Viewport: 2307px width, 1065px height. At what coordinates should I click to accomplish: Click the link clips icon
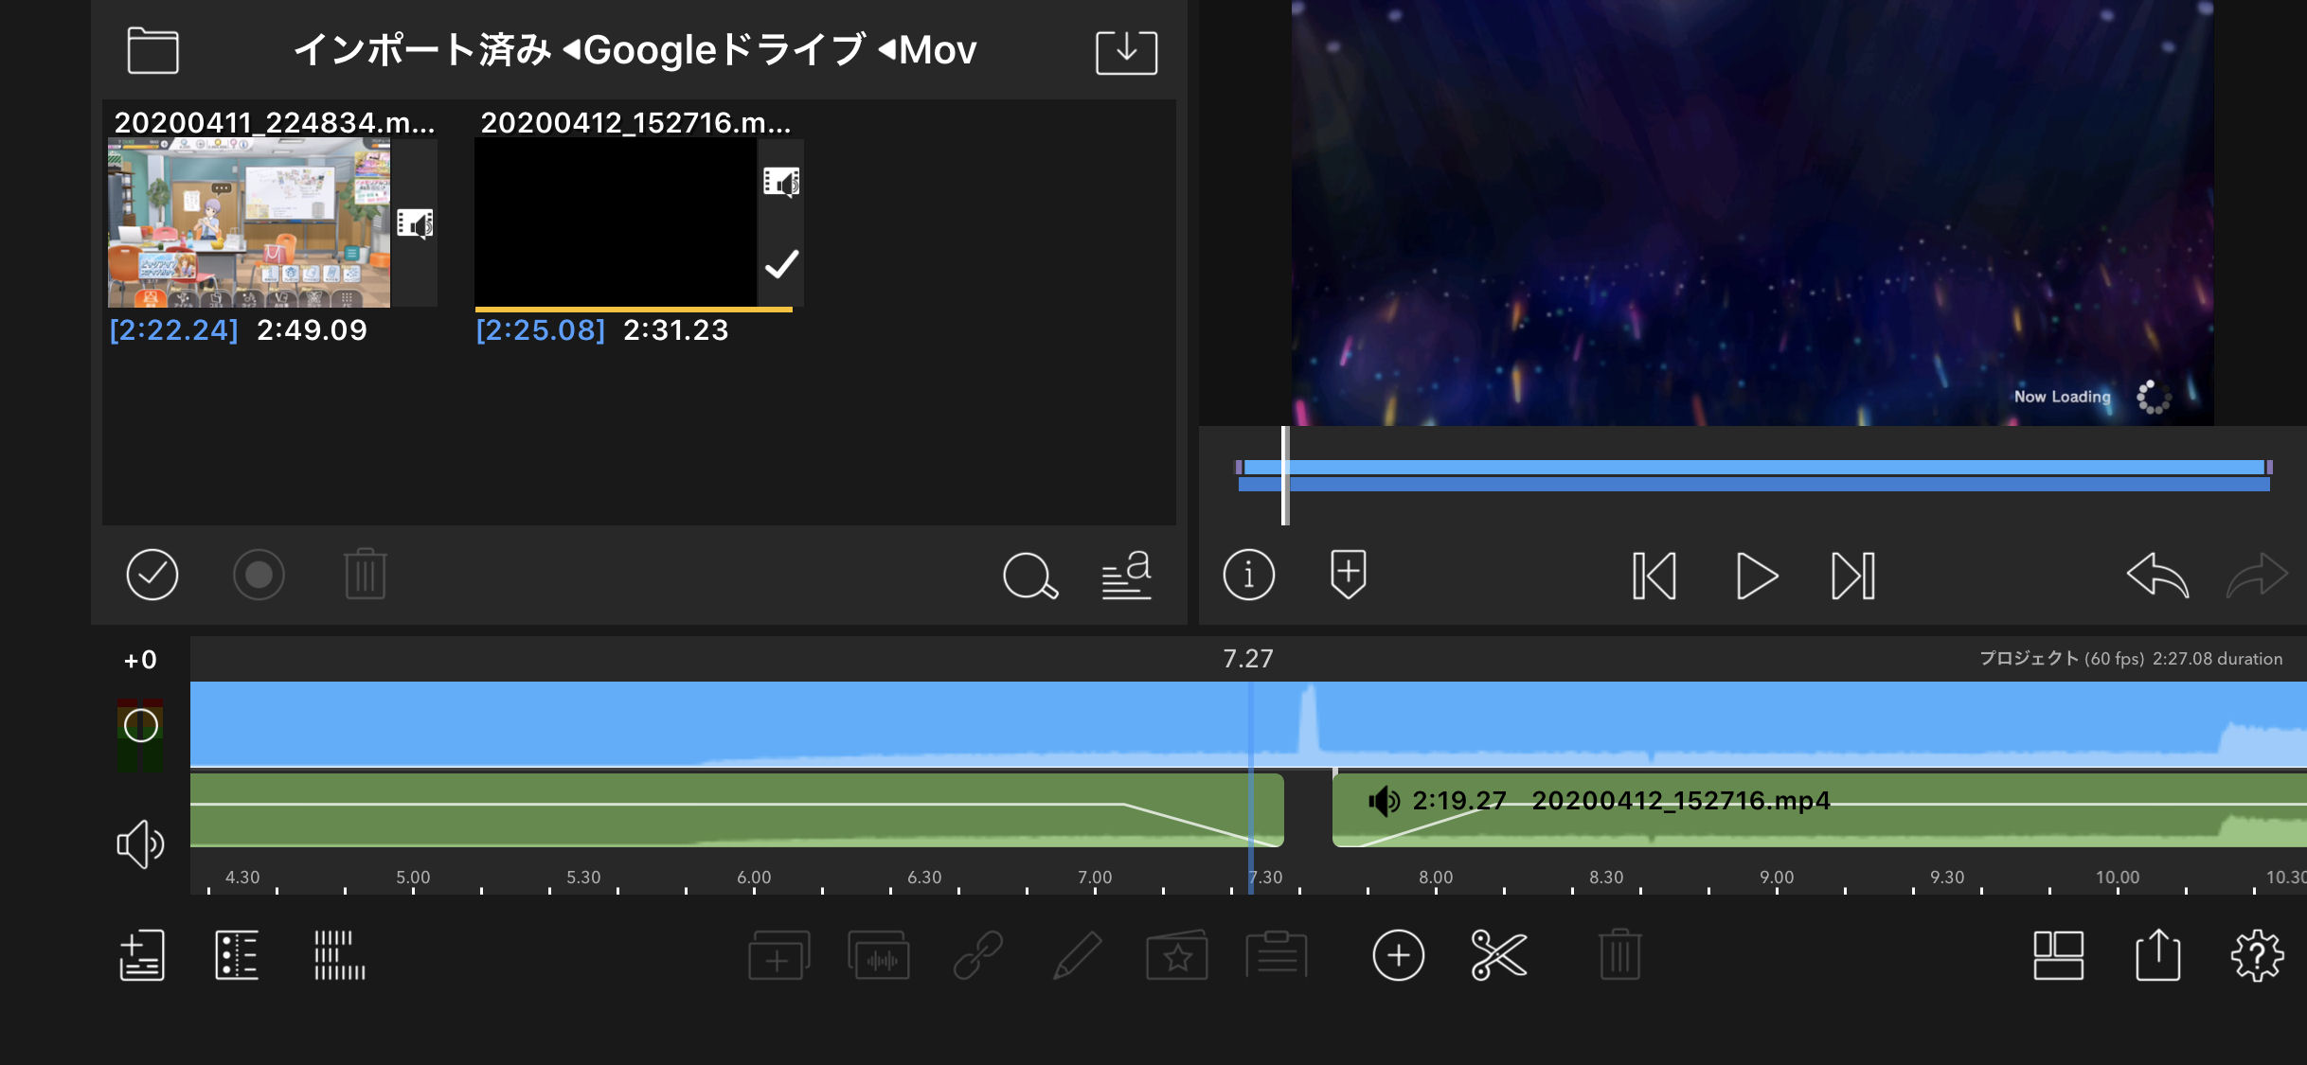tap(978, 955)
